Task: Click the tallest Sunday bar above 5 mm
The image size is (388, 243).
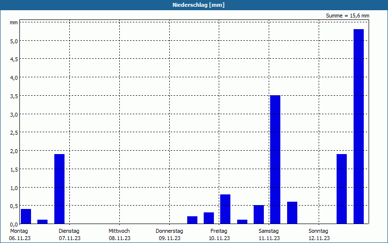Action: [358, 126]
